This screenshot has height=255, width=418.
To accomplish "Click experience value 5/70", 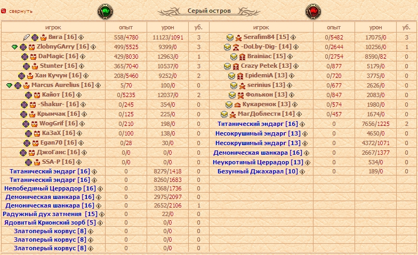I will (x=126, y=85).
